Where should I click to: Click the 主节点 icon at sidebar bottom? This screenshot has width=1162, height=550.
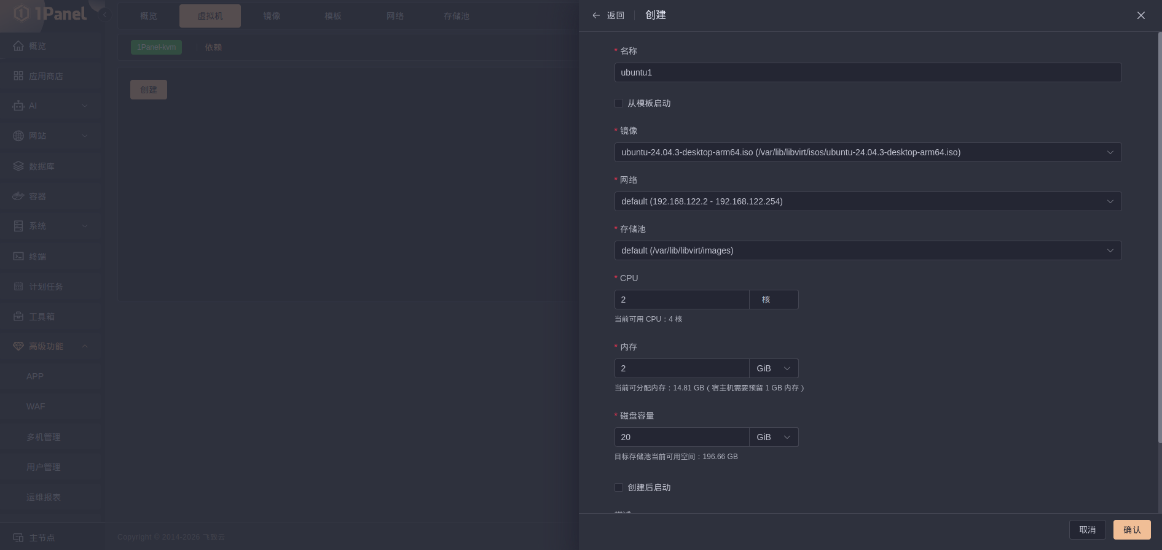coord(18,538)
